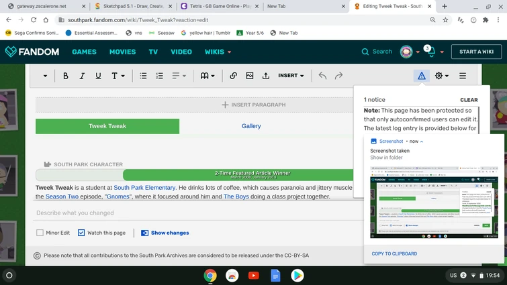Screen dimensions: 507x285
Task: Open TV in Fandom navigation
Action: click(153, 52)
